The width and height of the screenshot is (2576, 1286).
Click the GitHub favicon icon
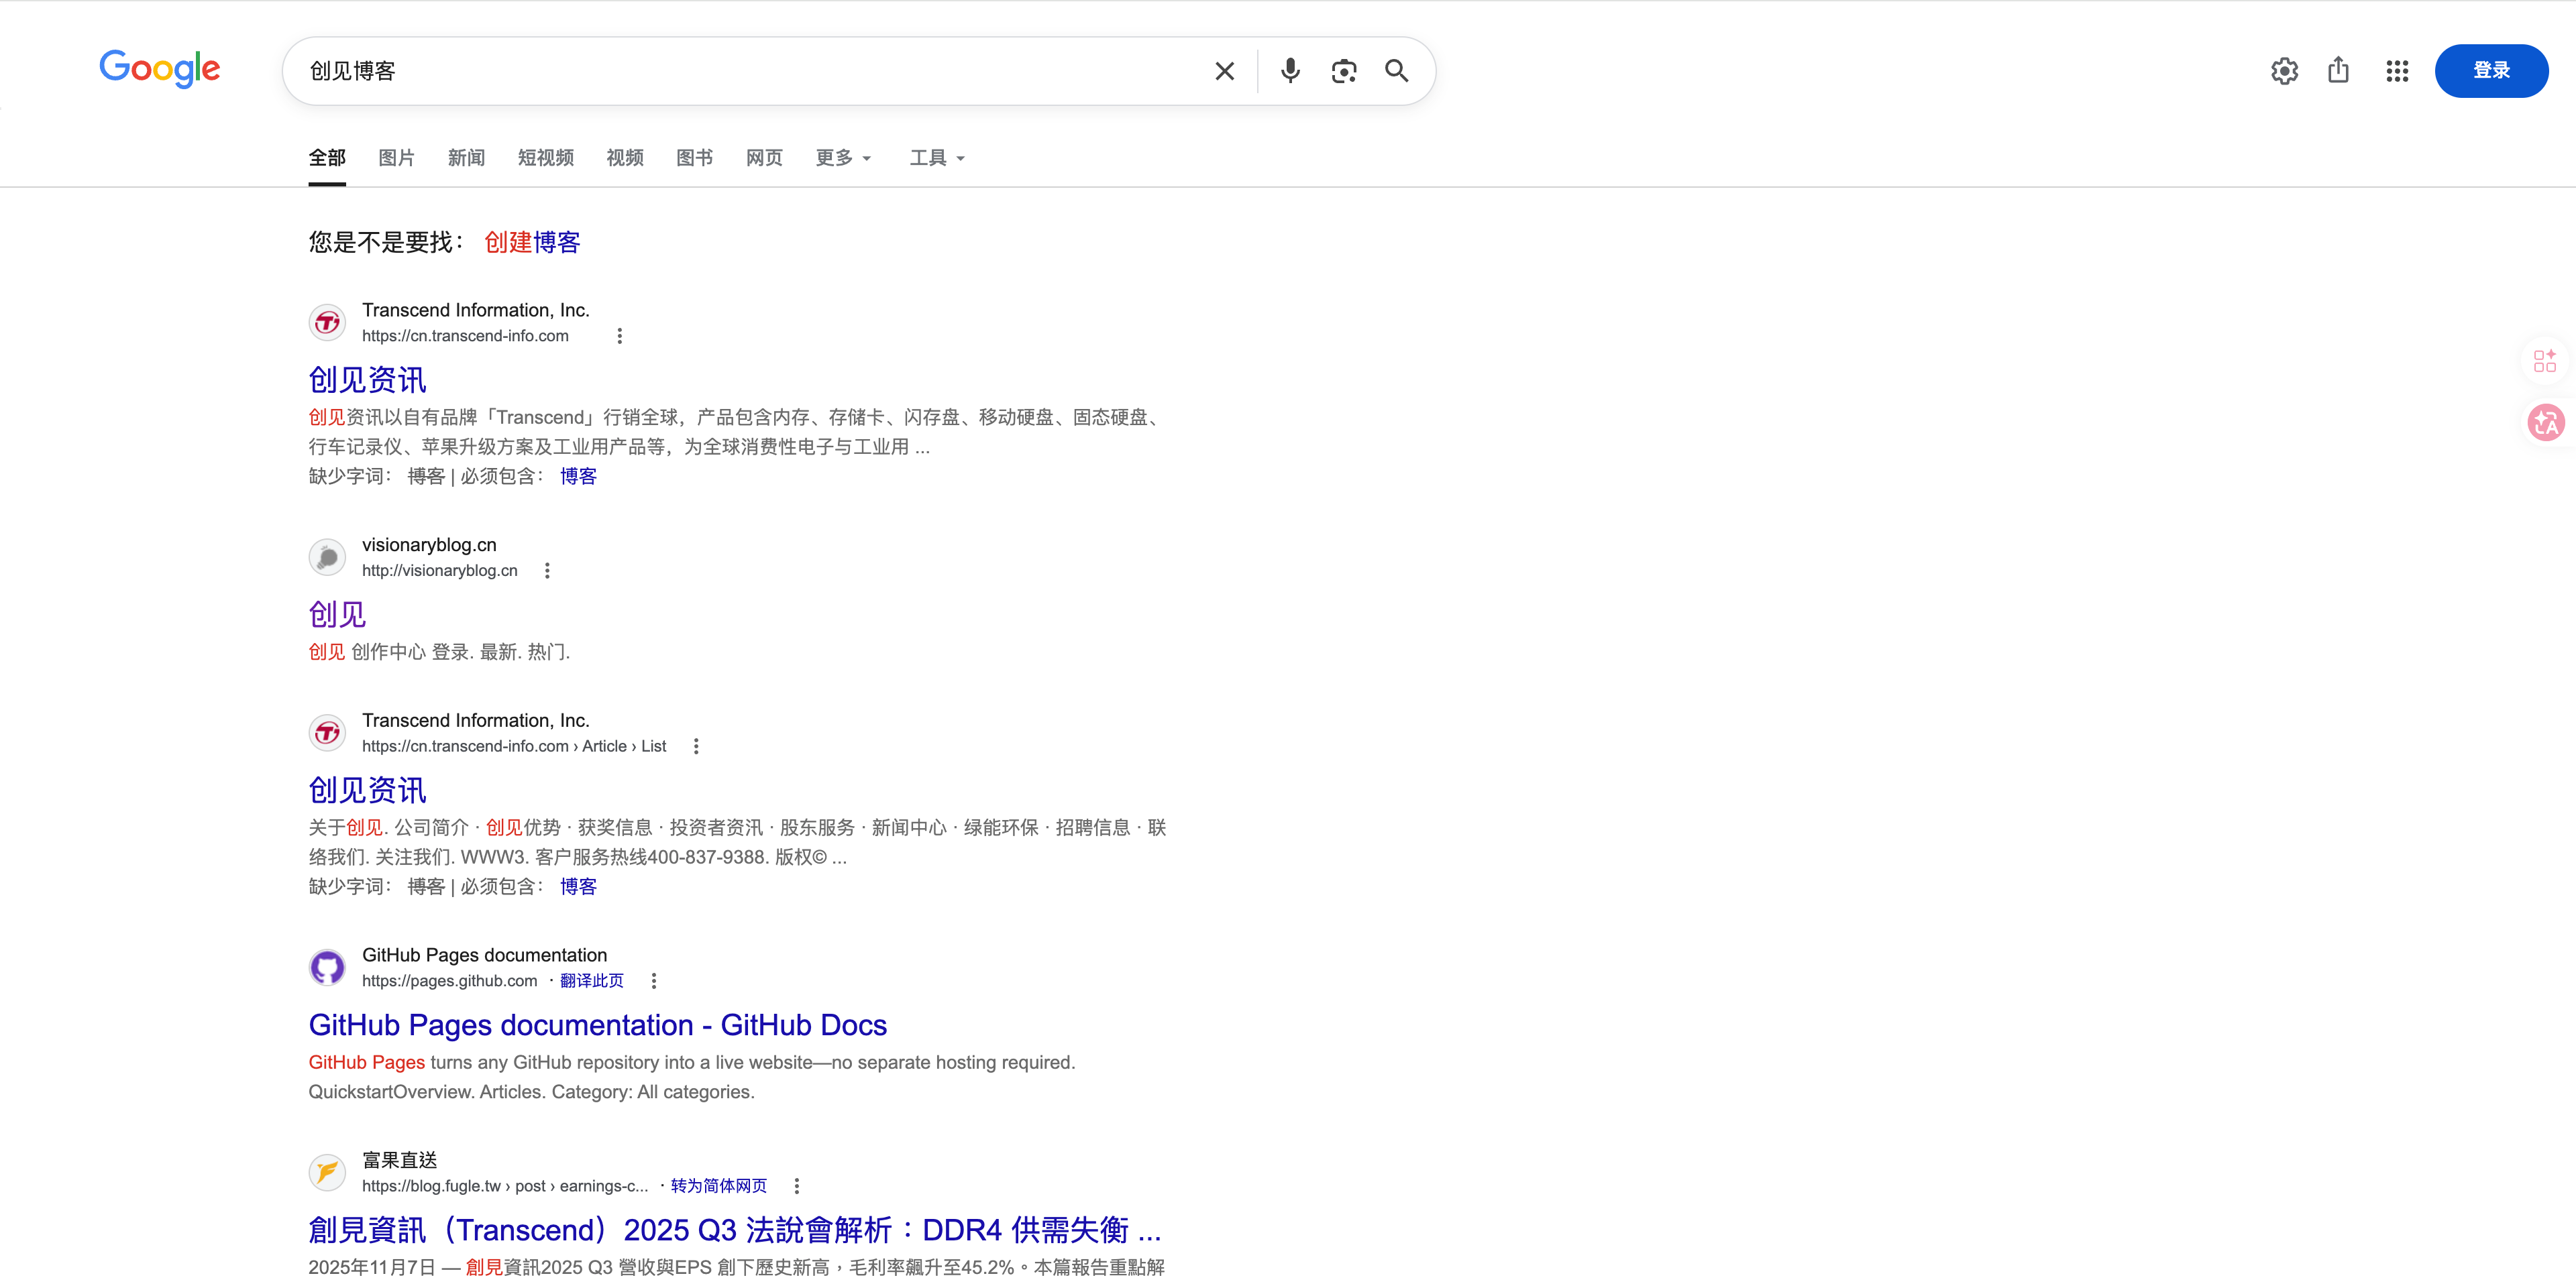pyautogui.click(x=327, y=968)
